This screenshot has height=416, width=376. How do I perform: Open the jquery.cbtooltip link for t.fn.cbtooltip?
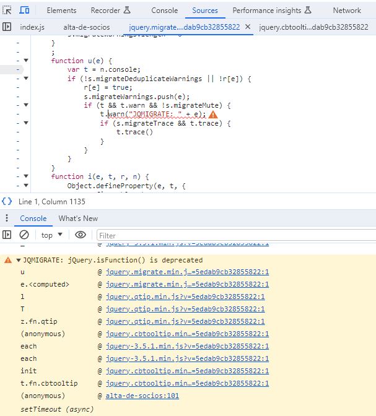pyautogui.click(x=187, y=383)
